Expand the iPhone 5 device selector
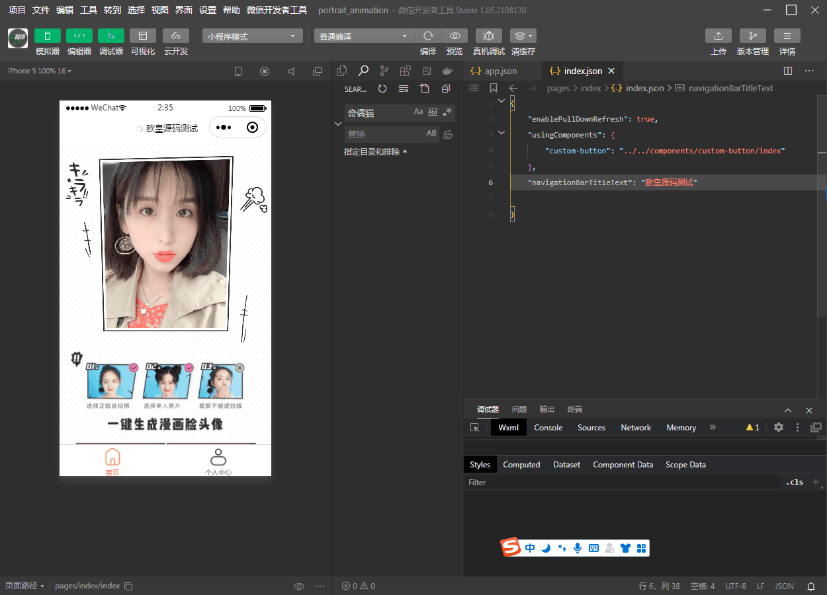The image size is (827, 595). tap(40, 71)
